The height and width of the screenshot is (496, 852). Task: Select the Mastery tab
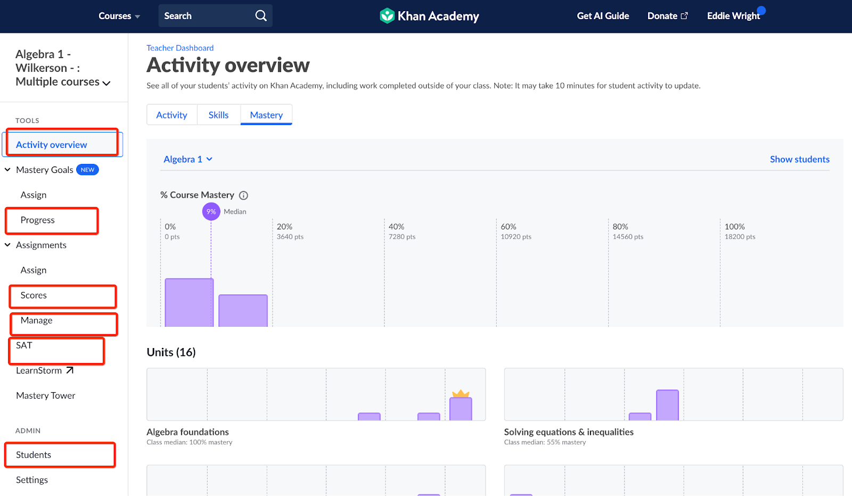tap(266, 115)
